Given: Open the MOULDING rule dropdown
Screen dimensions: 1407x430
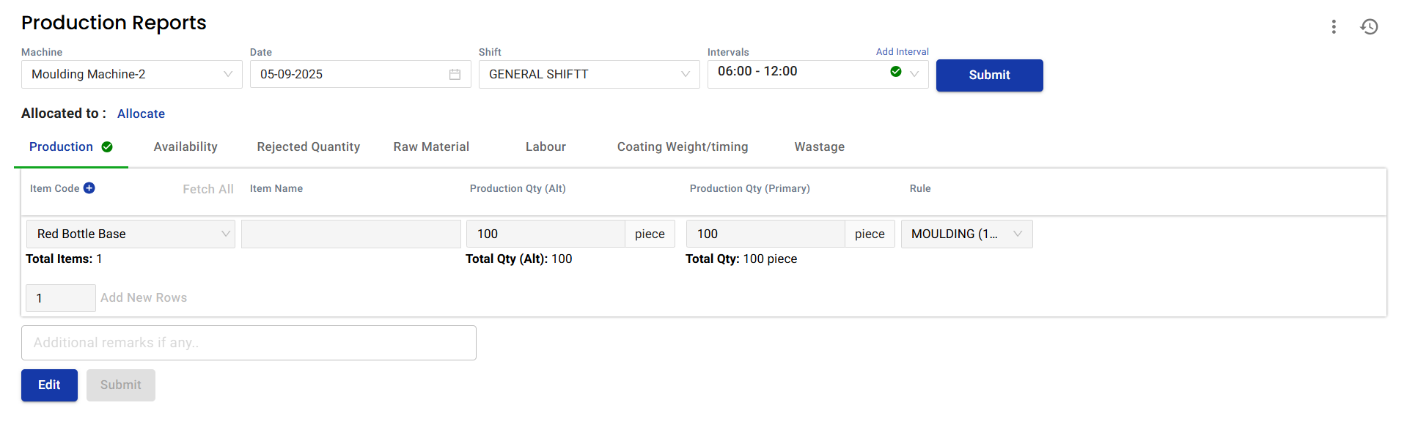Looking at the screenshot, I should pos(1017,234).
